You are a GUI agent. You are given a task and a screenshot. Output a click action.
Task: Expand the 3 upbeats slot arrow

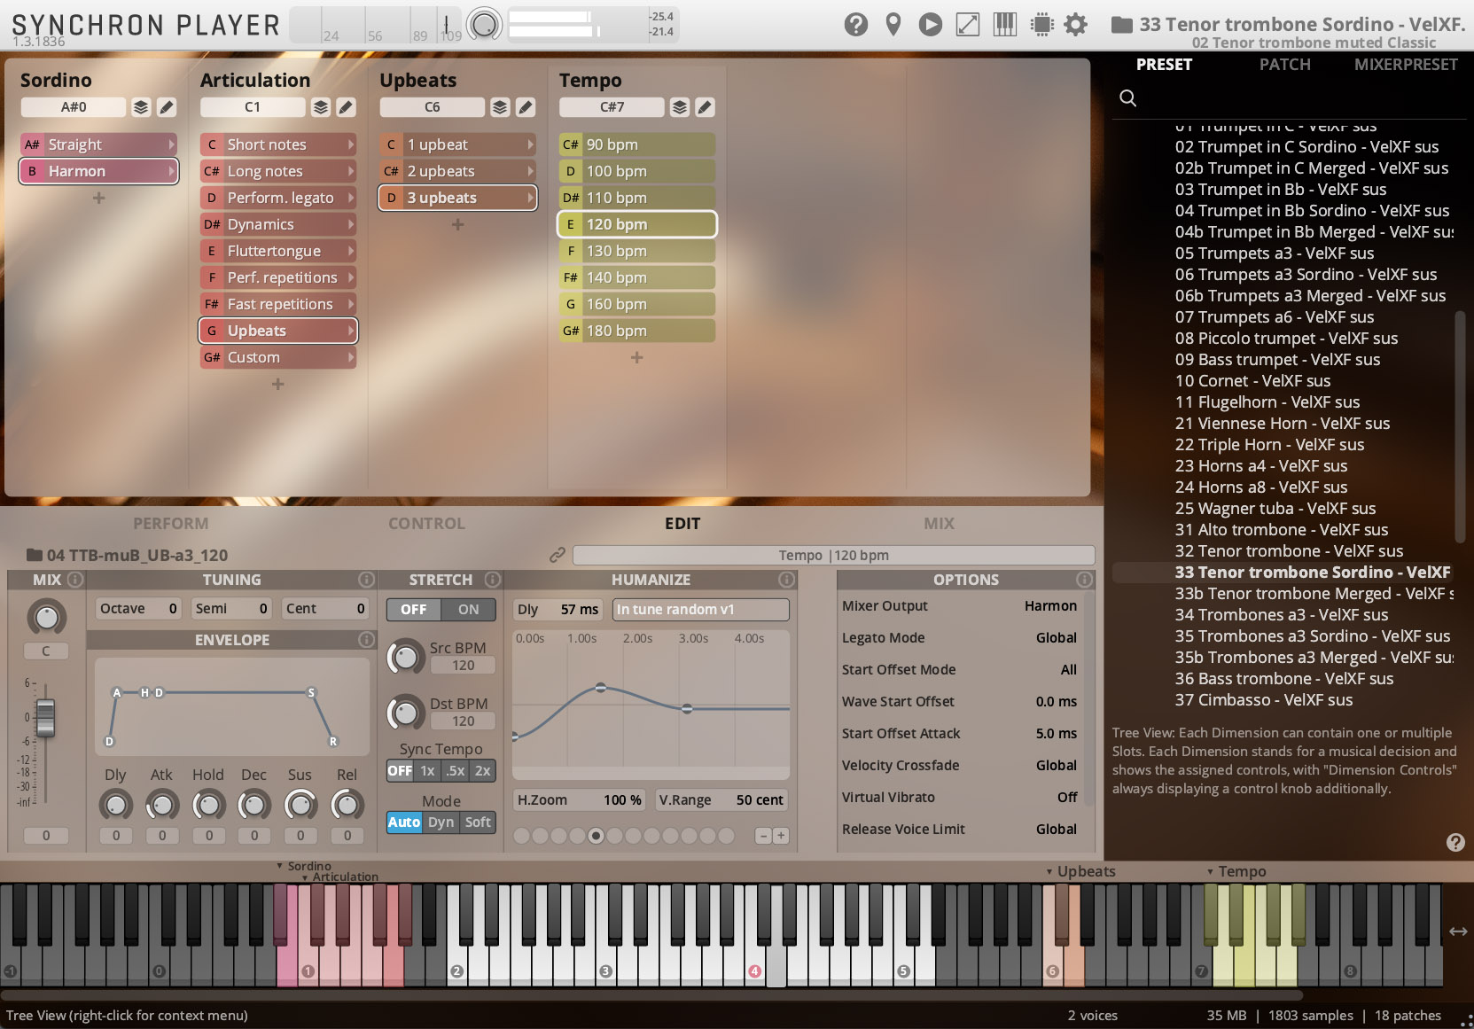tap(530, 198)
